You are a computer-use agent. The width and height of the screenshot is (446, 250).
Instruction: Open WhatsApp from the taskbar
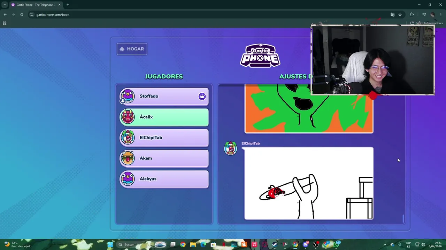click(336, 244)
